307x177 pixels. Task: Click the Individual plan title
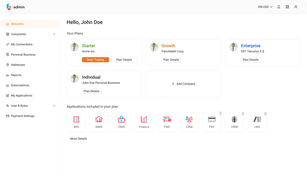tap(91, 77)
